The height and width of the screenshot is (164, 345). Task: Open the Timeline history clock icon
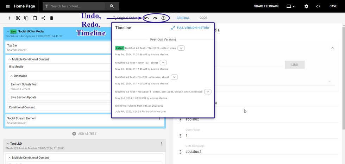click(x=163, y=18)
